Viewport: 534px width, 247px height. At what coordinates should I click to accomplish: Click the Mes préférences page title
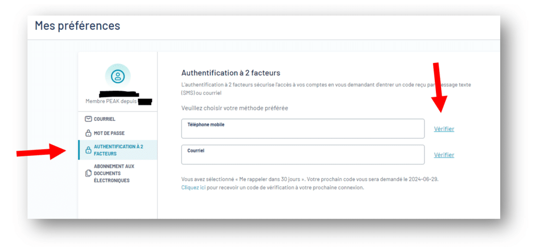(77, 25)
